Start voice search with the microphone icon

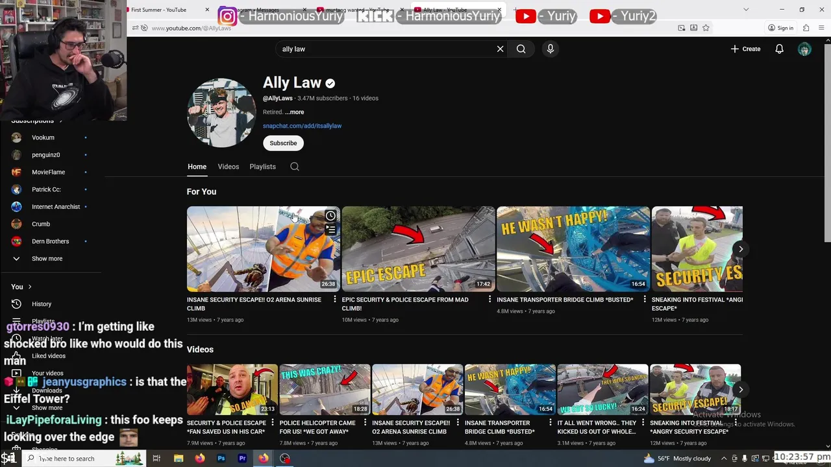coord(550,49)
